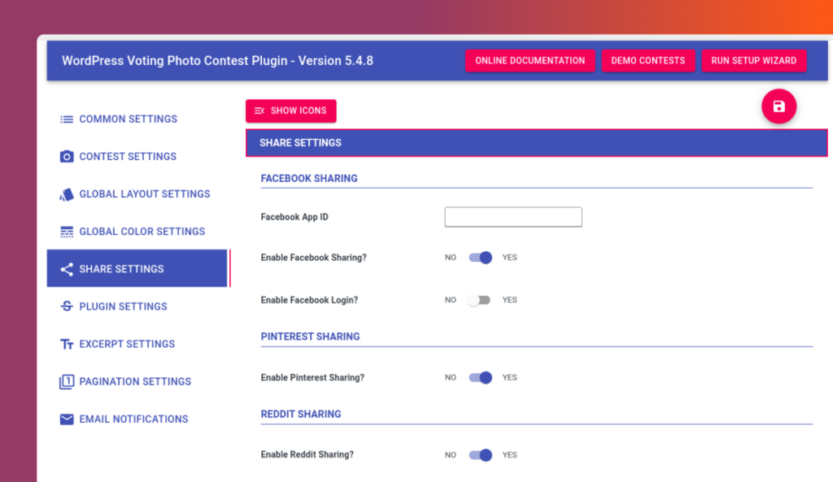Image resolution: width=833 pixels, height=482 pixels.
Task: Click the Email Notifications envelope icon
Action: [x=67, y=419]
